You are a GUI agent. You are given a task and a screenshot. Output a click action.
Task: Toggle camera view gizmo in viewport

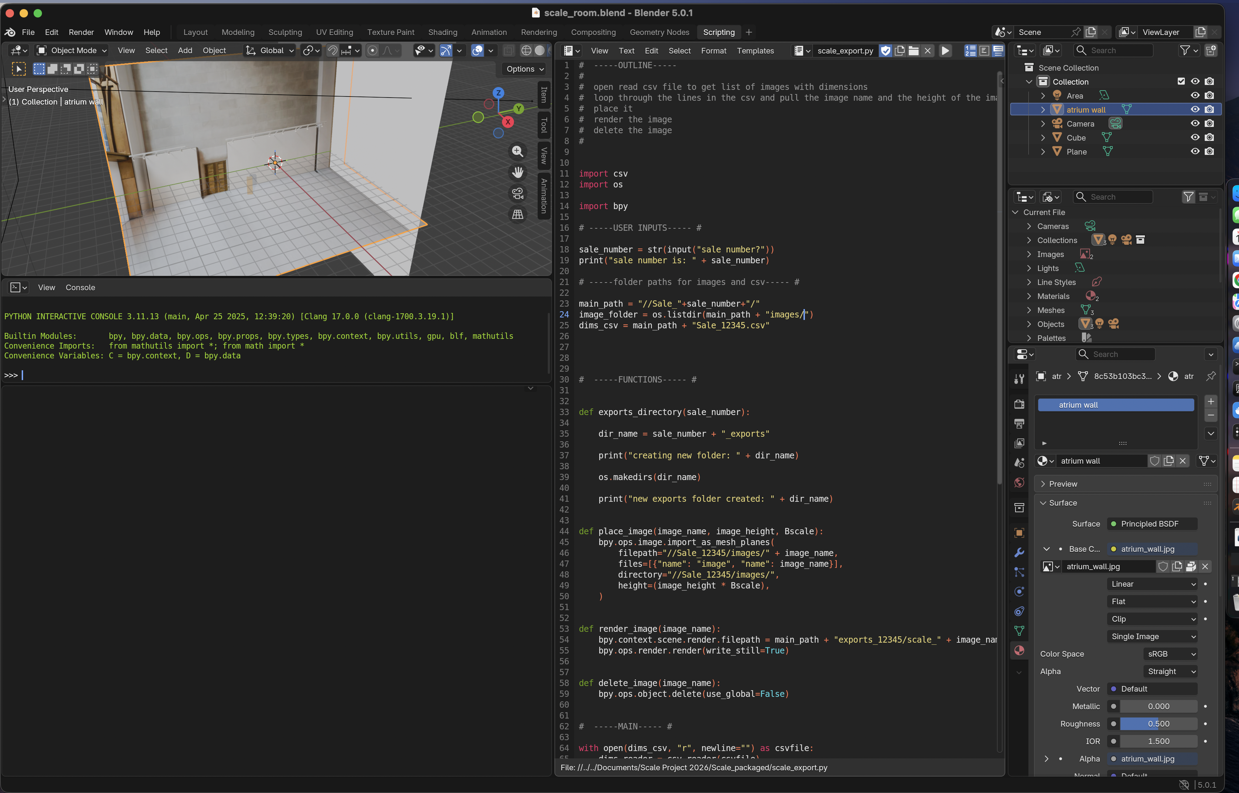click(517, 194)
